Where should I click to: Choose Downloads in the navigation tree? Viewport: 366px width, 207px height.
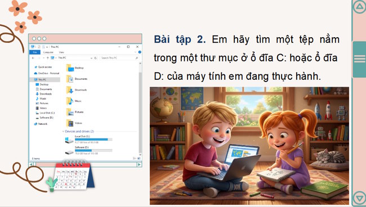coord(44,94)
